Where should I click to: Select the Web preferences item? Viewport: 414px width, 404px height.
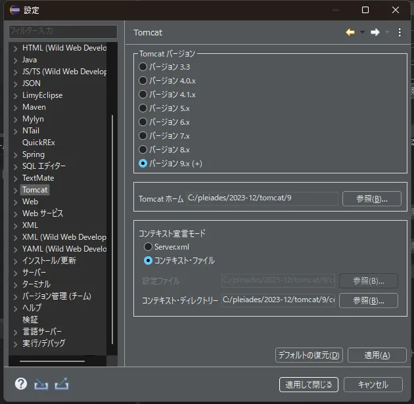[30, 202]
